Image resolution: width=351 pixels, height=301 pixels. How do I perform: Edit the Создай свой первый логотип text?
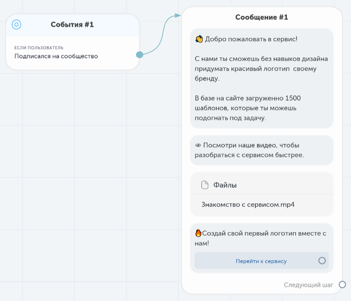pyautogui.click(x=260, y=238)
